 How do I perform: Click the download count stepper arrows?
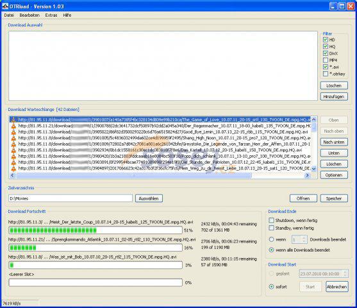(304, 239)
